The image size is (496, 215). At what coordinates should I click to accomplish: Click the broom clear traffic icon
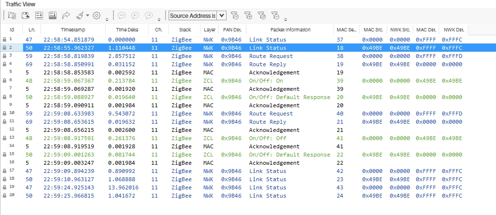tap(79, 15)
